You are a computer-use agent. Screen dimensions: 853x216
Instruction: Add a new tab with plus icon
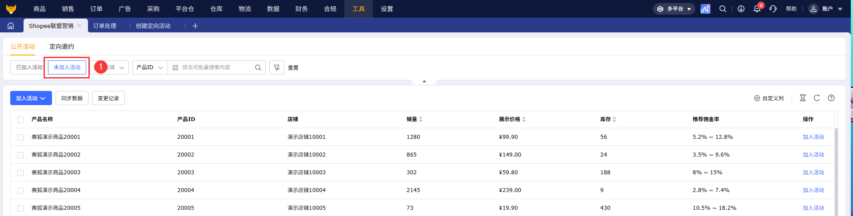click(195, 26)
